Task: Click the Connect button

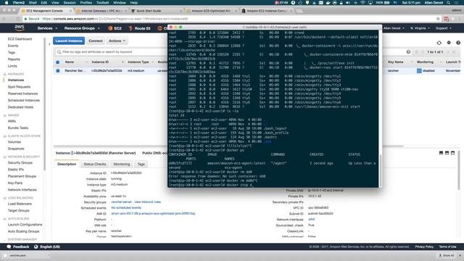Action: pos(96,41)
